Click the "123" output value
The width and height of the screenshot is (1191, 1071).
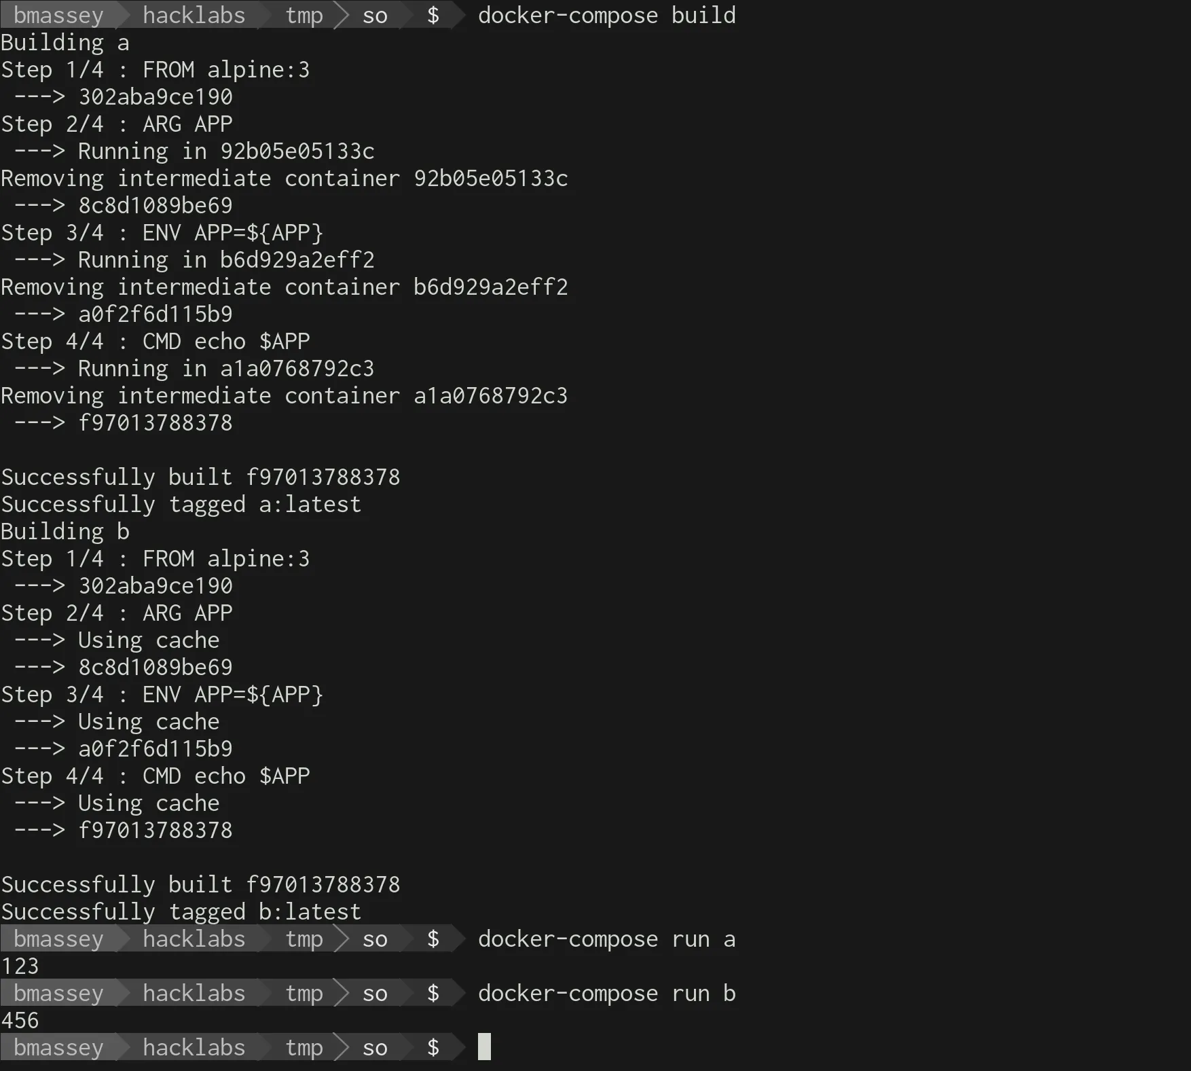click(x=20, y=966)
